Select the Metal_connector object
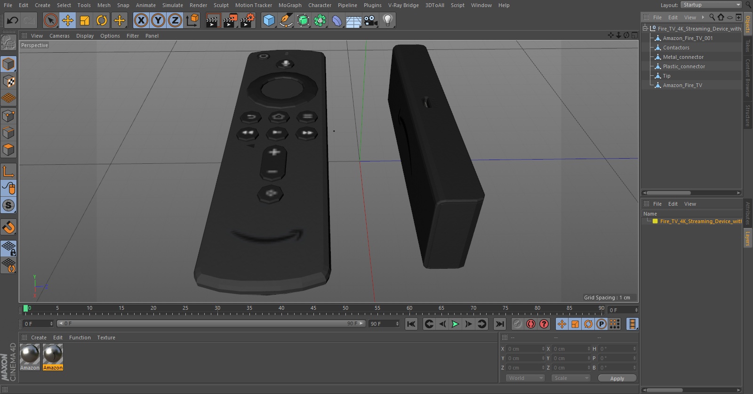 tap(683, 57)
